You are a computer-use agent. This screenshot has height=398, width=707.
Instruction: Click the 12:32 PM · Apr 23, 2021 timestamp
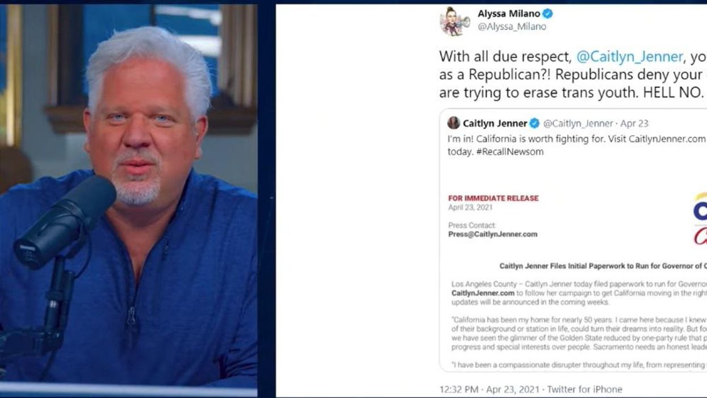(x=491, y=389)
